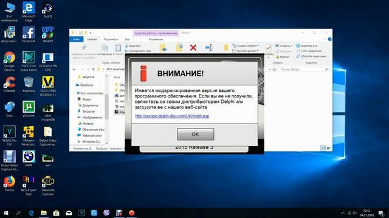Launch VEGAS Pro 15.0 shortcut
Viewport: 389px width, 218px height.
coord(9,135)
